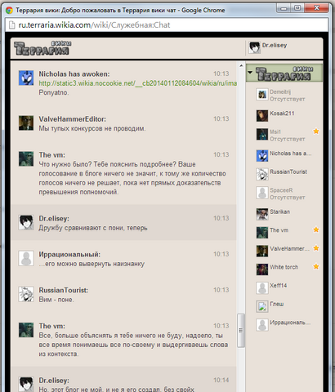The height and width of the screenshot is (392, 335).
Task: Click the Террария вики logo in header
Action: (x=42, y=48)
